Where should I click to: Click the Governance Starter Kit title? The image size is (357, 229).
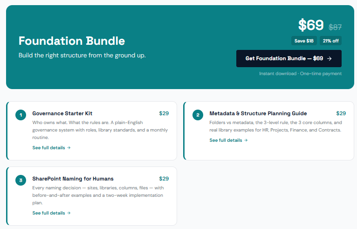pos(62,113)
